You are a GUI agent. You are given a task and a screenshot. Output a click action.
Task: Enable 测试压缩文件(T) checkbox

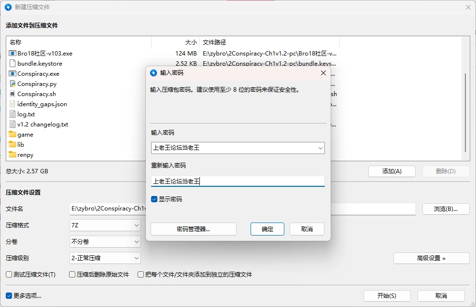coord(9,275)
